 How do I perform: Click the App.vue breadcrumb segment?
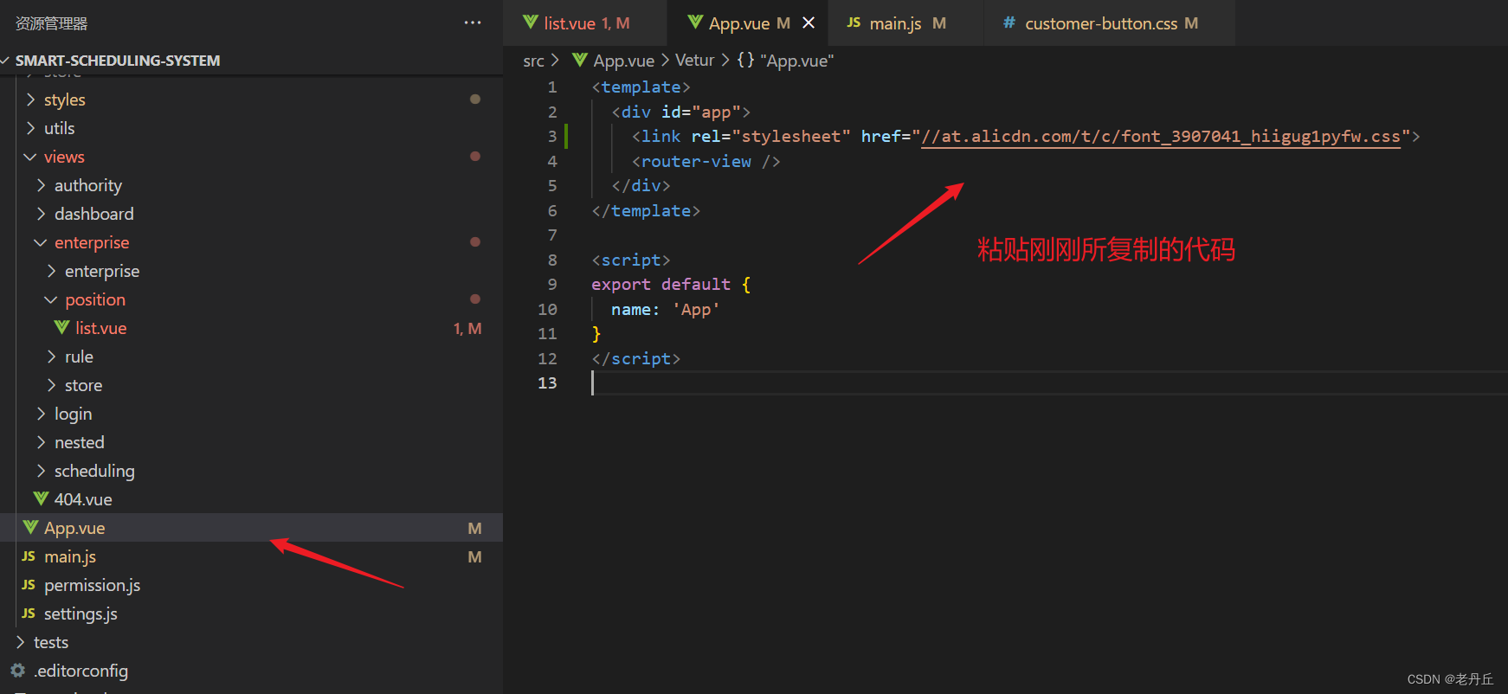point(623,61)
